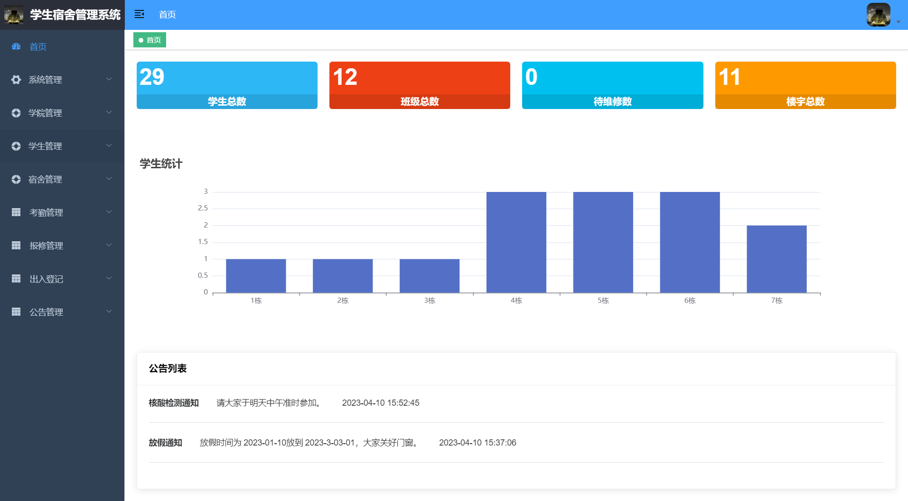Click the system logo image in sidebar header
This screenshot has width=908, height=501.
(x=14, y=15)
